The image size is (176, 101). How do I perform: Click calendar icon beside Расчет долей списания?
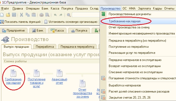[x=103, y=91]
